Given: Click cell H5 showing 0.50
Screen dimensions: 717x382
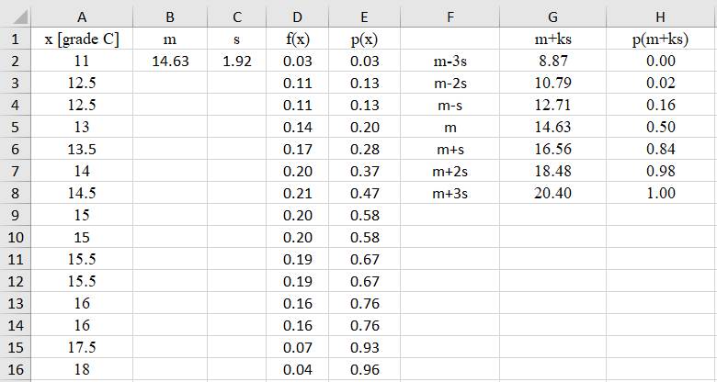Looking at the screenshot, I should coord(660,128).
